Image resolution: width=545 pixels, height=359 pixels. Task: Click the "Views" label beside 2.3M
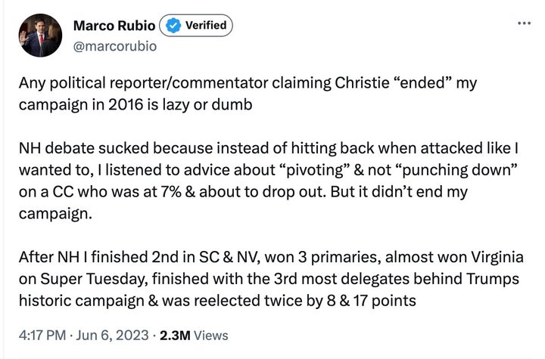coord(211,336)
